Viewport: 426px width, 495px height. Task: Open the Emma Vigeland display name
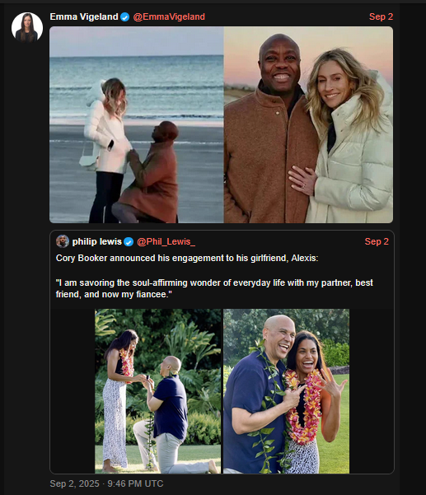pyautogui.click(x=84, y=16)
